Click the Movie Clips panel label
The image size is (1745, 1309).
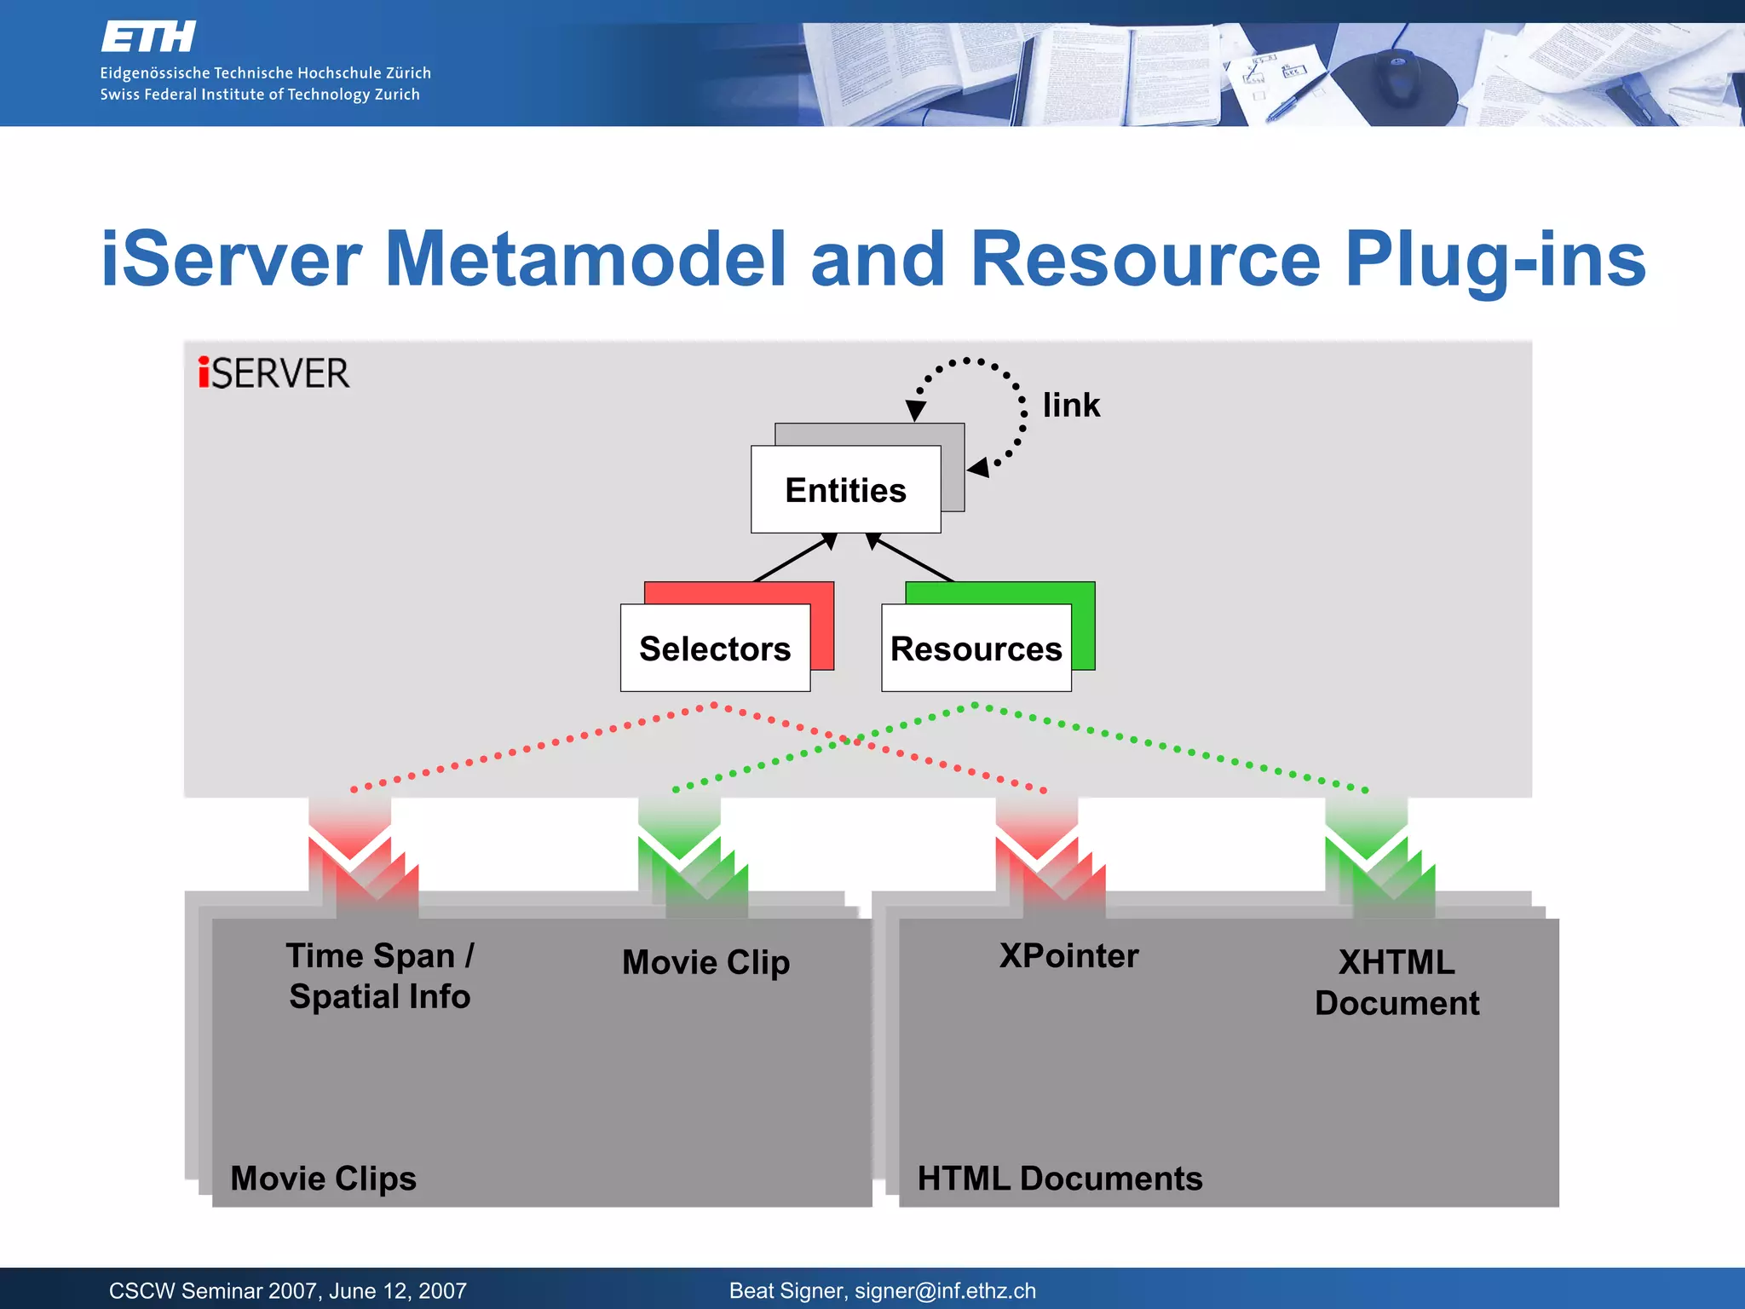(323, 1179)
